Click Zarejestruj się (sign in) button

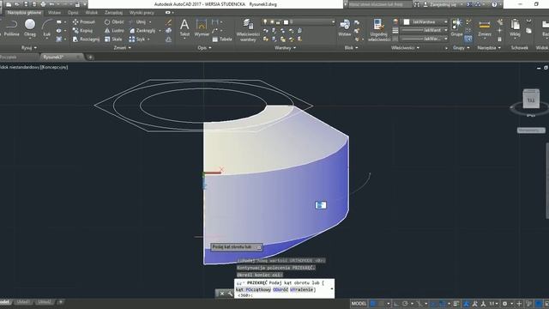pyautogui.click(x=443, y=4)
